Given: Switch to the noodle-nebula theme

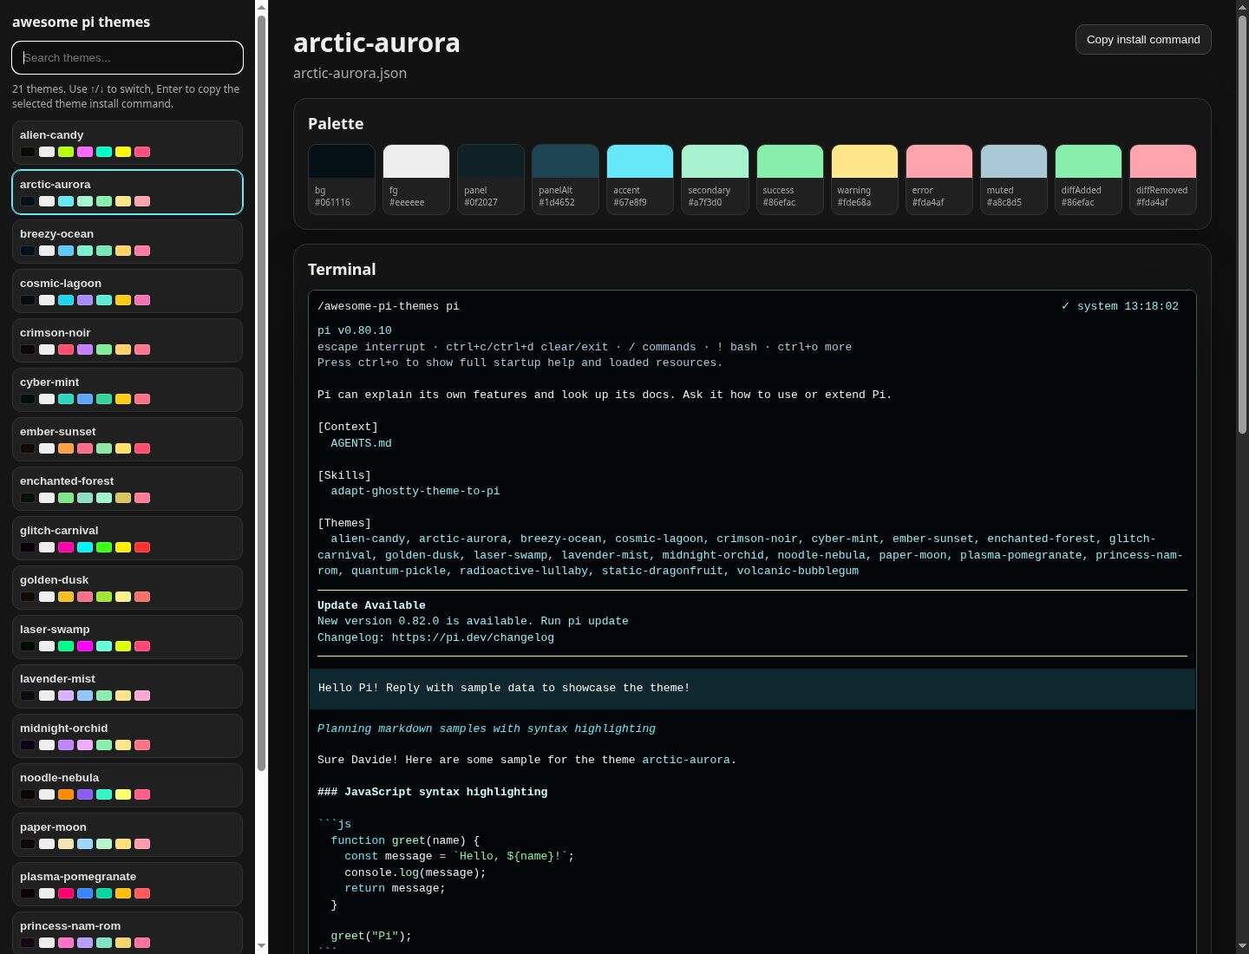Looking at the screenshot, I should pos(128,785).
